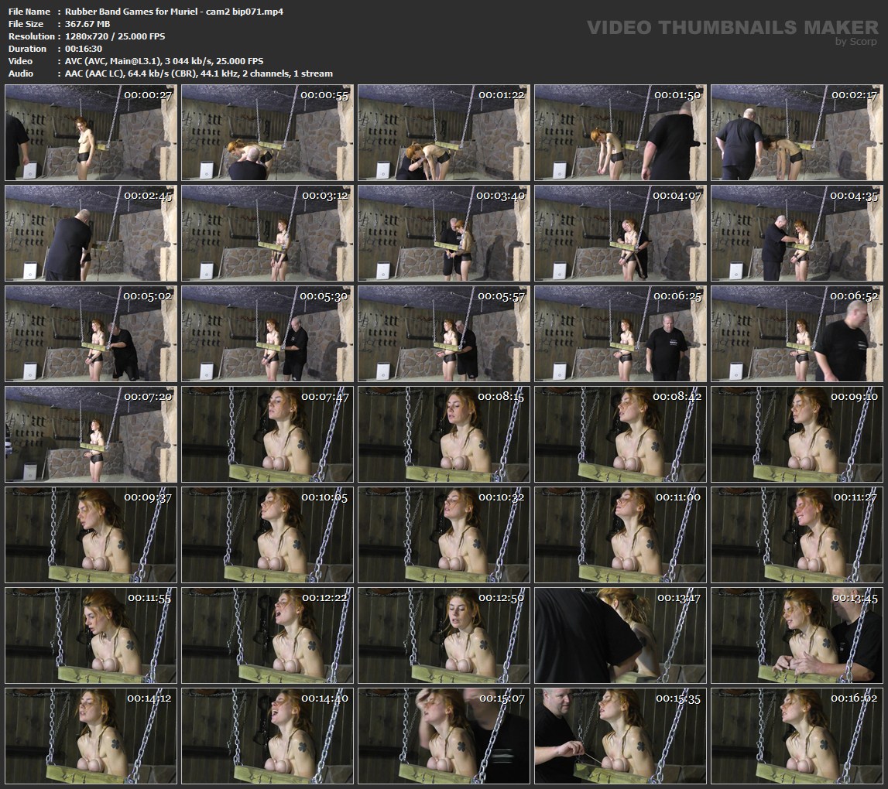
Task: Open the thumbnail marked 00:16:02
Action: (797, 736)
